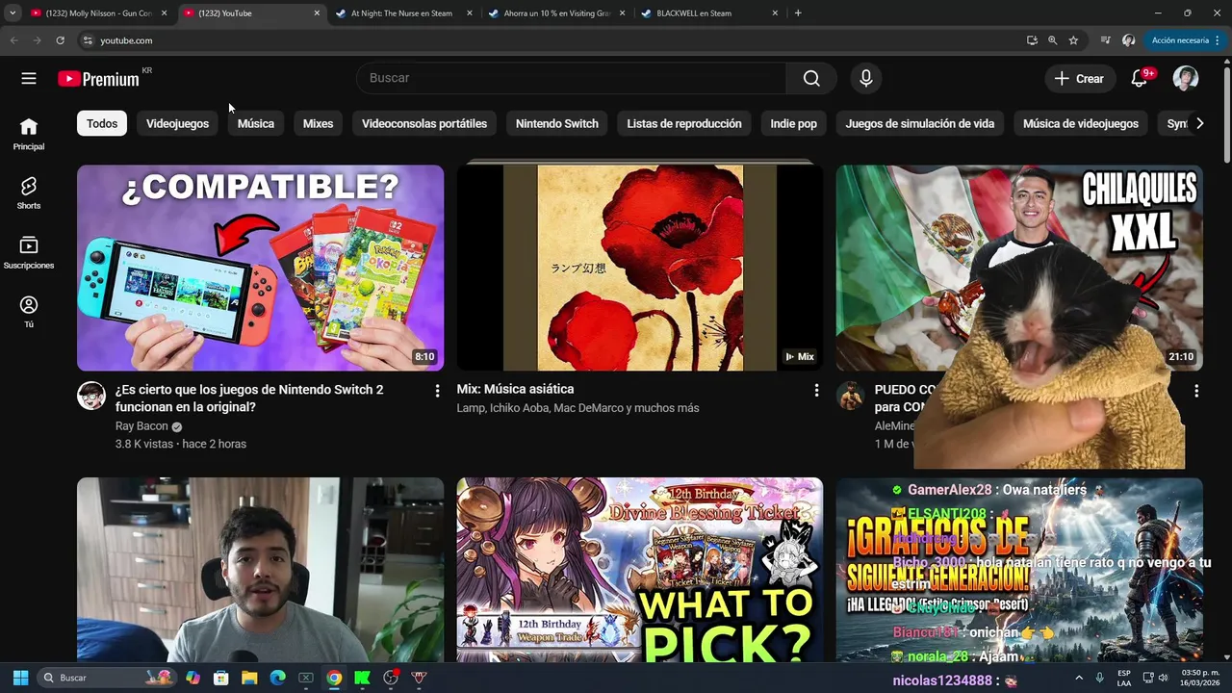Close the Ahorra un 10% Steam tab

pos(622,13)
